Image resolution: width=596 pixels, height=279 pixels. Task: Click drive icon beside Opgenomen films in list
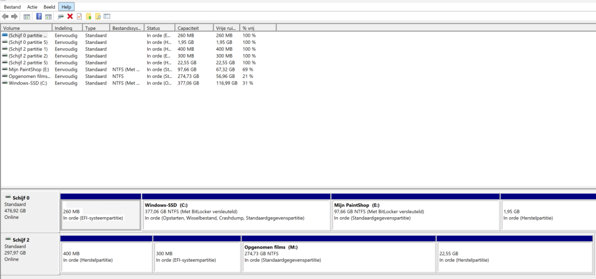click(x=5, y=76)
